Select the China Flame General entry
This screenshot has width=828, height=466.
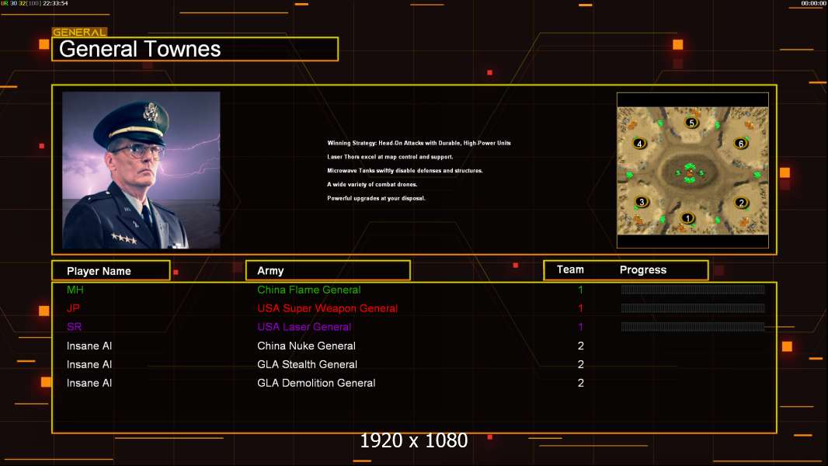(x=309, y=290)
